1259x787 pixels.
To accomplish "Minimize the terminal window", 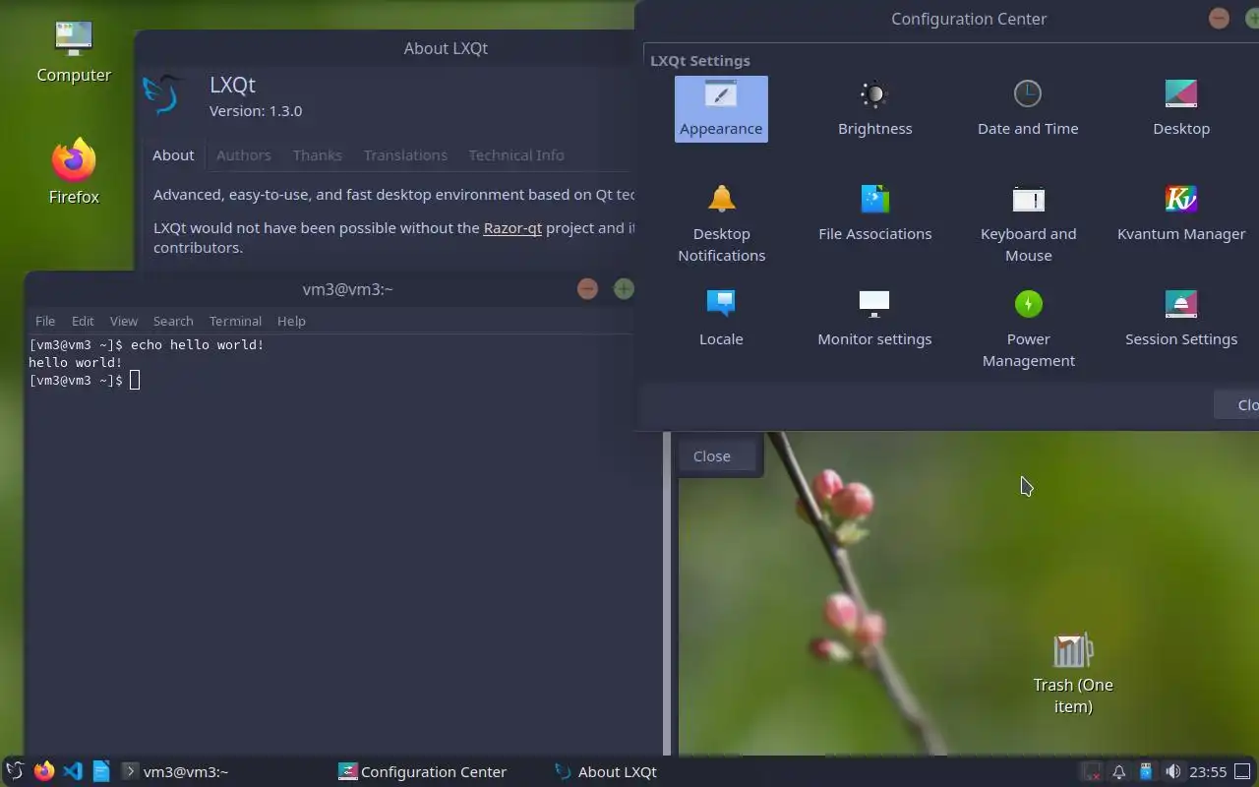I will pyautogui.click(x=587, y=288).
